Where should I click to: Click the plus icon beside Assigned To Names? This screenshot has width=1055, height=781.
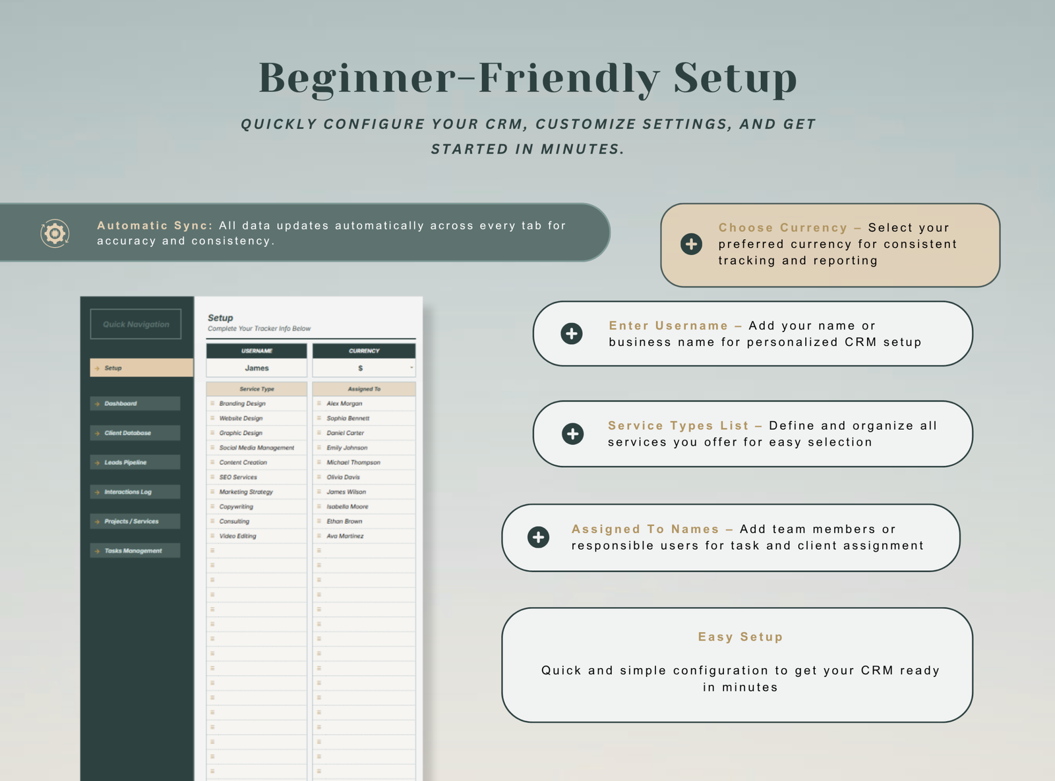pyautogui.click(x=539, y=537)
